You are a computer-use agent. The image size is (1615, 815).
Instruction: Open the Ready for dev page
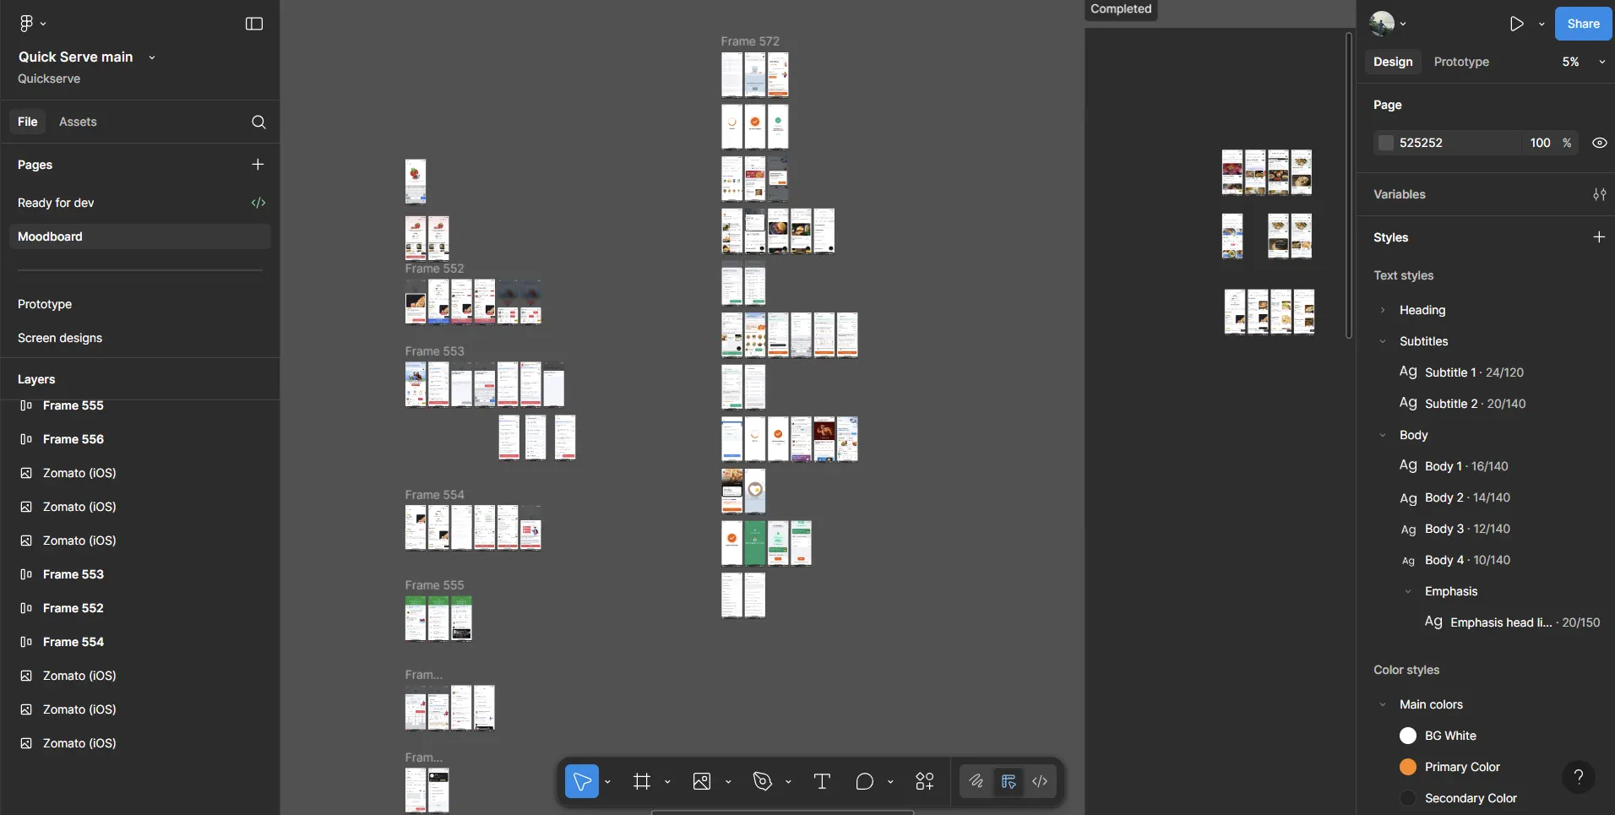pos(56,203)
